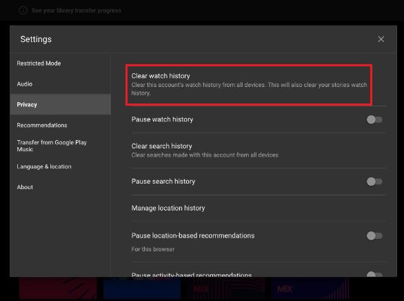The image size is (404, 301).
Task: Click Clear search history option
Action: click(259, 150)
